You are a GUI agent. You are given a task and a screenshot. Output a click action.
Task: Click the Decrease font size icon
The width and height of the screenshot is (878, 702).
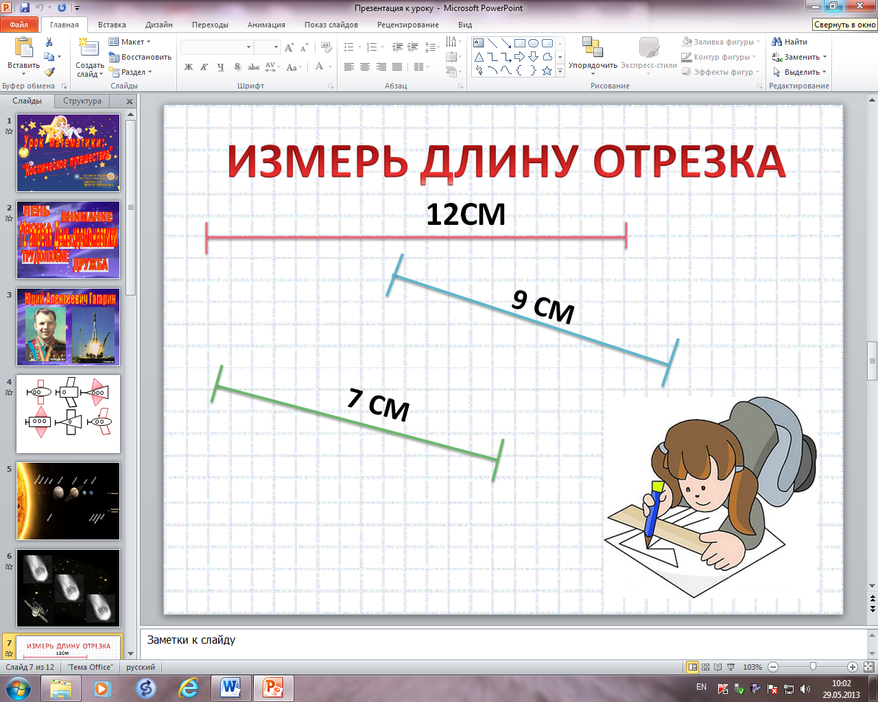coord(305,47)
